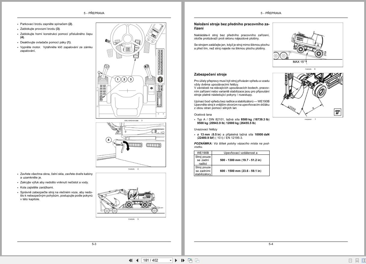Click 'Vypněte motor' bullet text
Image resolution: width=366 pixels, height=264 pixels.
pos(56,49)
